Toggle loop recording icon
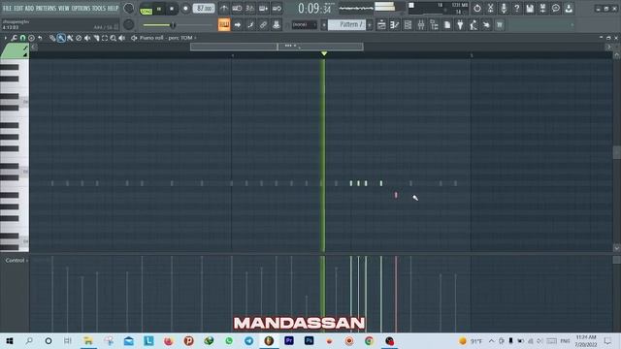The height and width of the screenshot is (349, 621). click(277, 9)
